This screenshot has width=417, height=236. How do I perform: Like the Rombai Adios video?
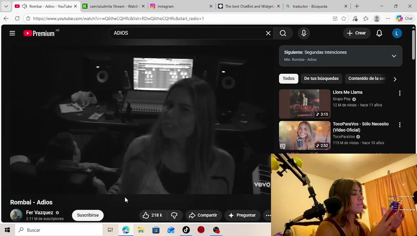pyautogui.click(x=152, y=215)
